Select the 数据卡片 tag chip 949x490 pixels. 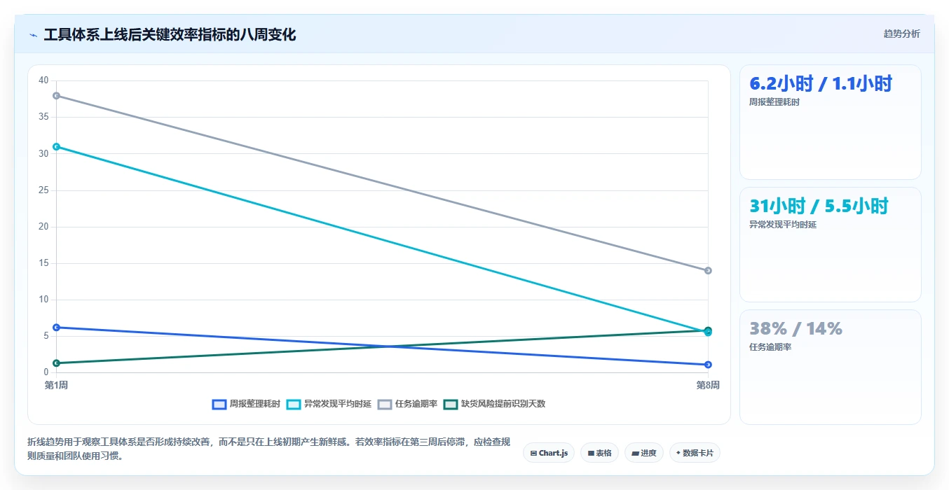[695, 453]
